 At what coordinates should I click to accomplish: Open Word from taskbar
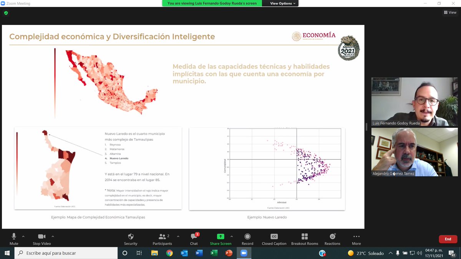pyautogui.click(x=199, y=253)
